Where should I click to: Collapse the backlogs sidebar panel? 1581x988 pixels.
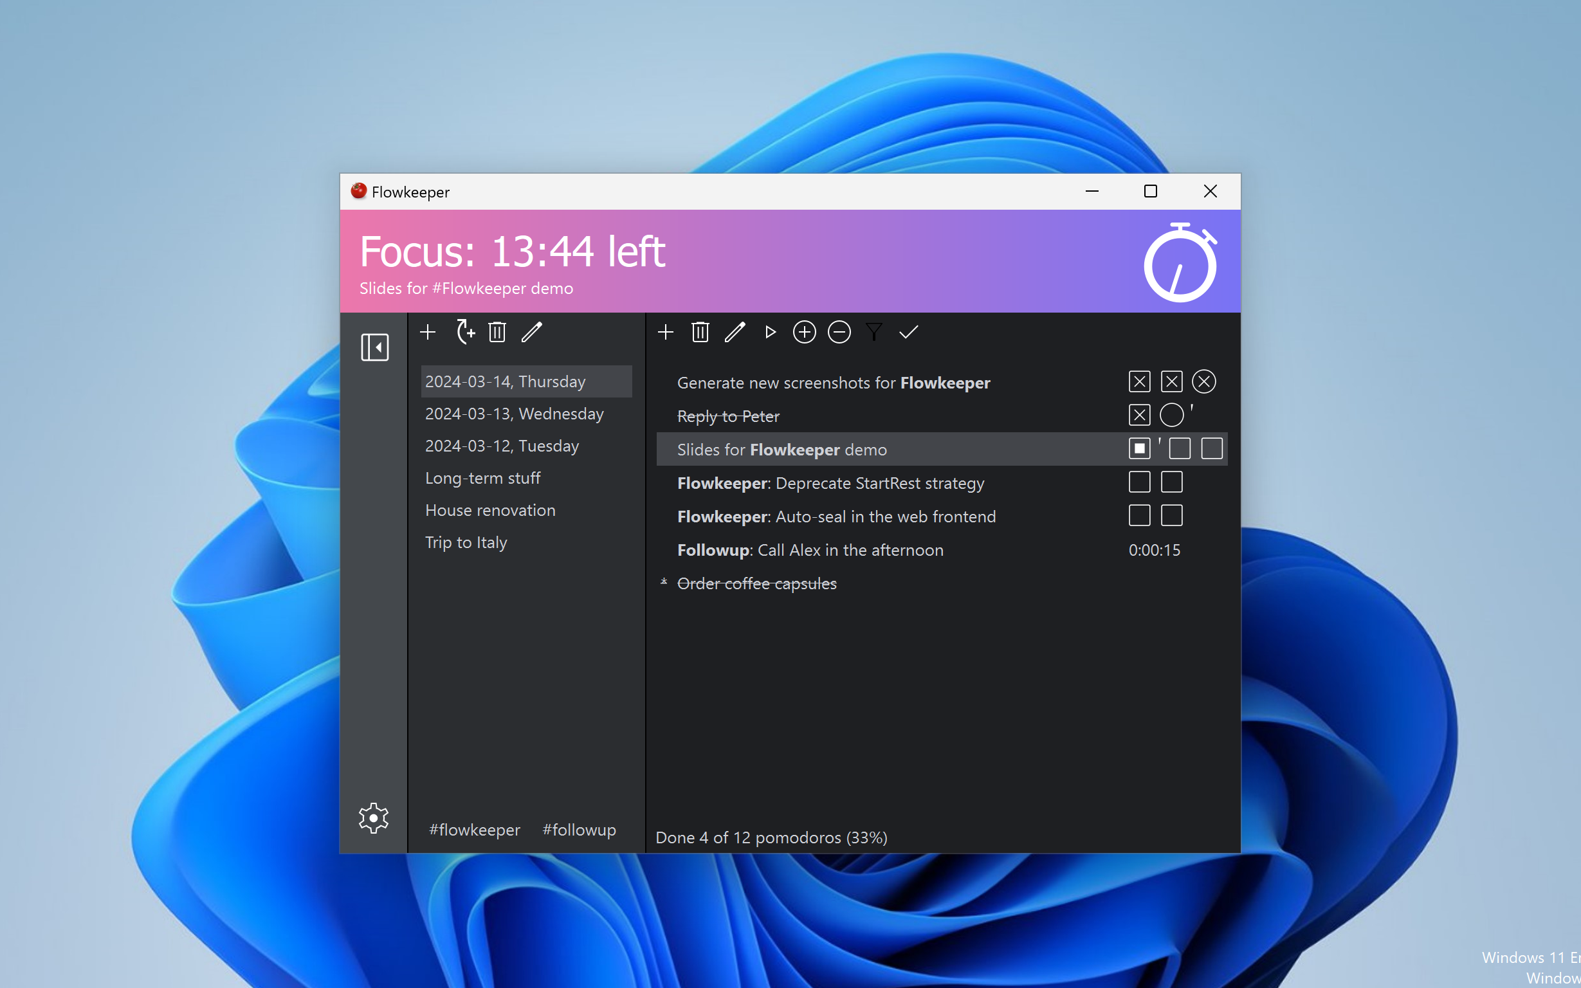pos(374,347)
